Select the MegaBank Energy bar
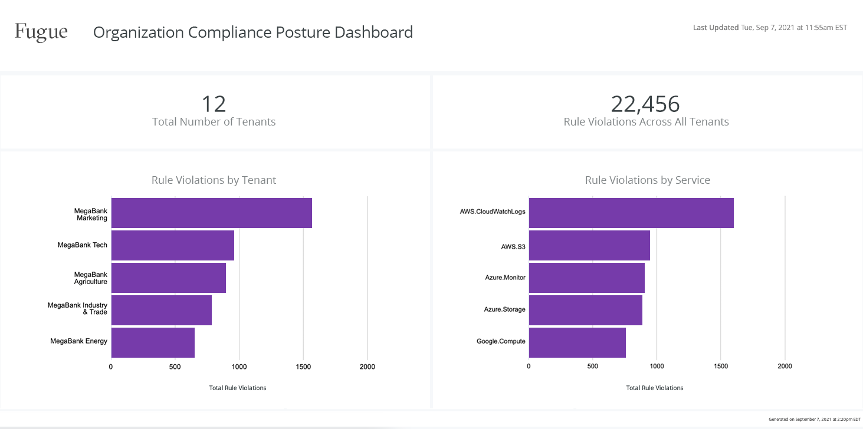Viewport: 863px width, 429px height. (153, 342)
